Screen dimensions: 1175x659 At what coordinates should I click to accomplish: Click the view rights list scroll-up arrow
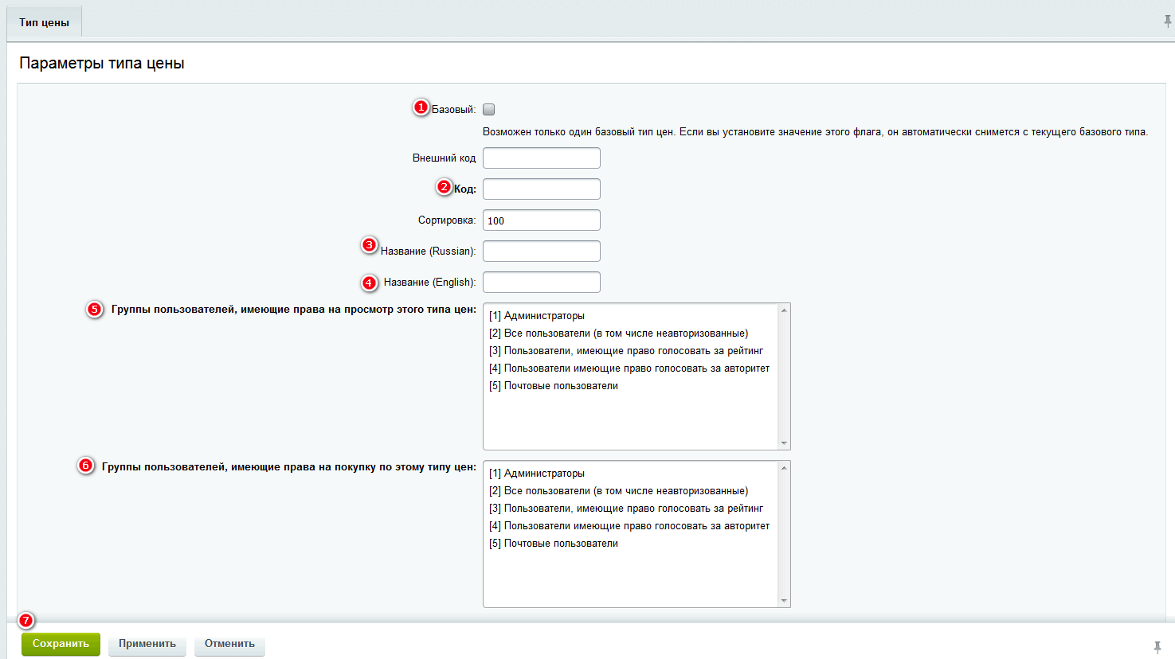pyautogui.click(x=784, y=310)
